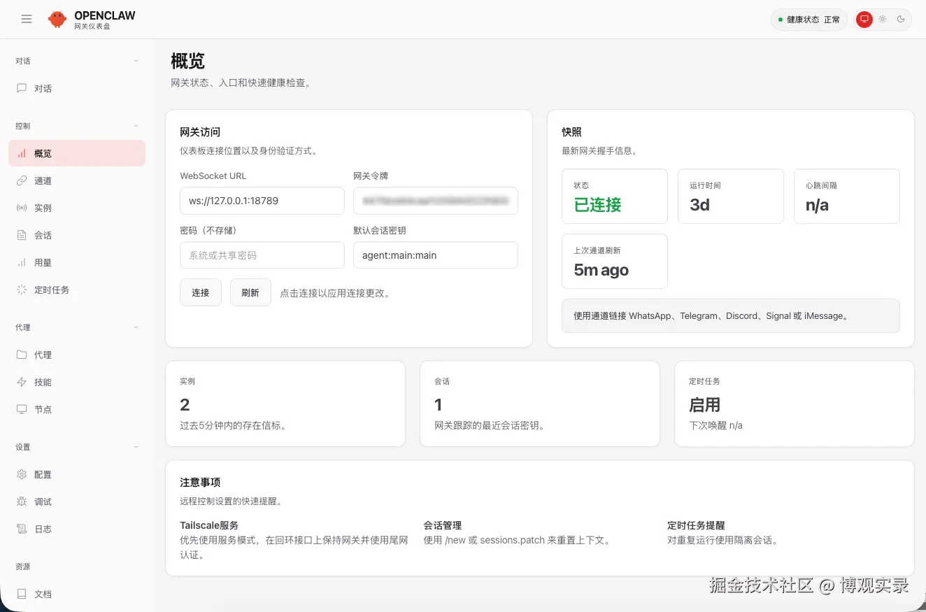Screen dimensions: 926x612
Task: Select the 概览 bar chart icon
Action: (22, 153)
